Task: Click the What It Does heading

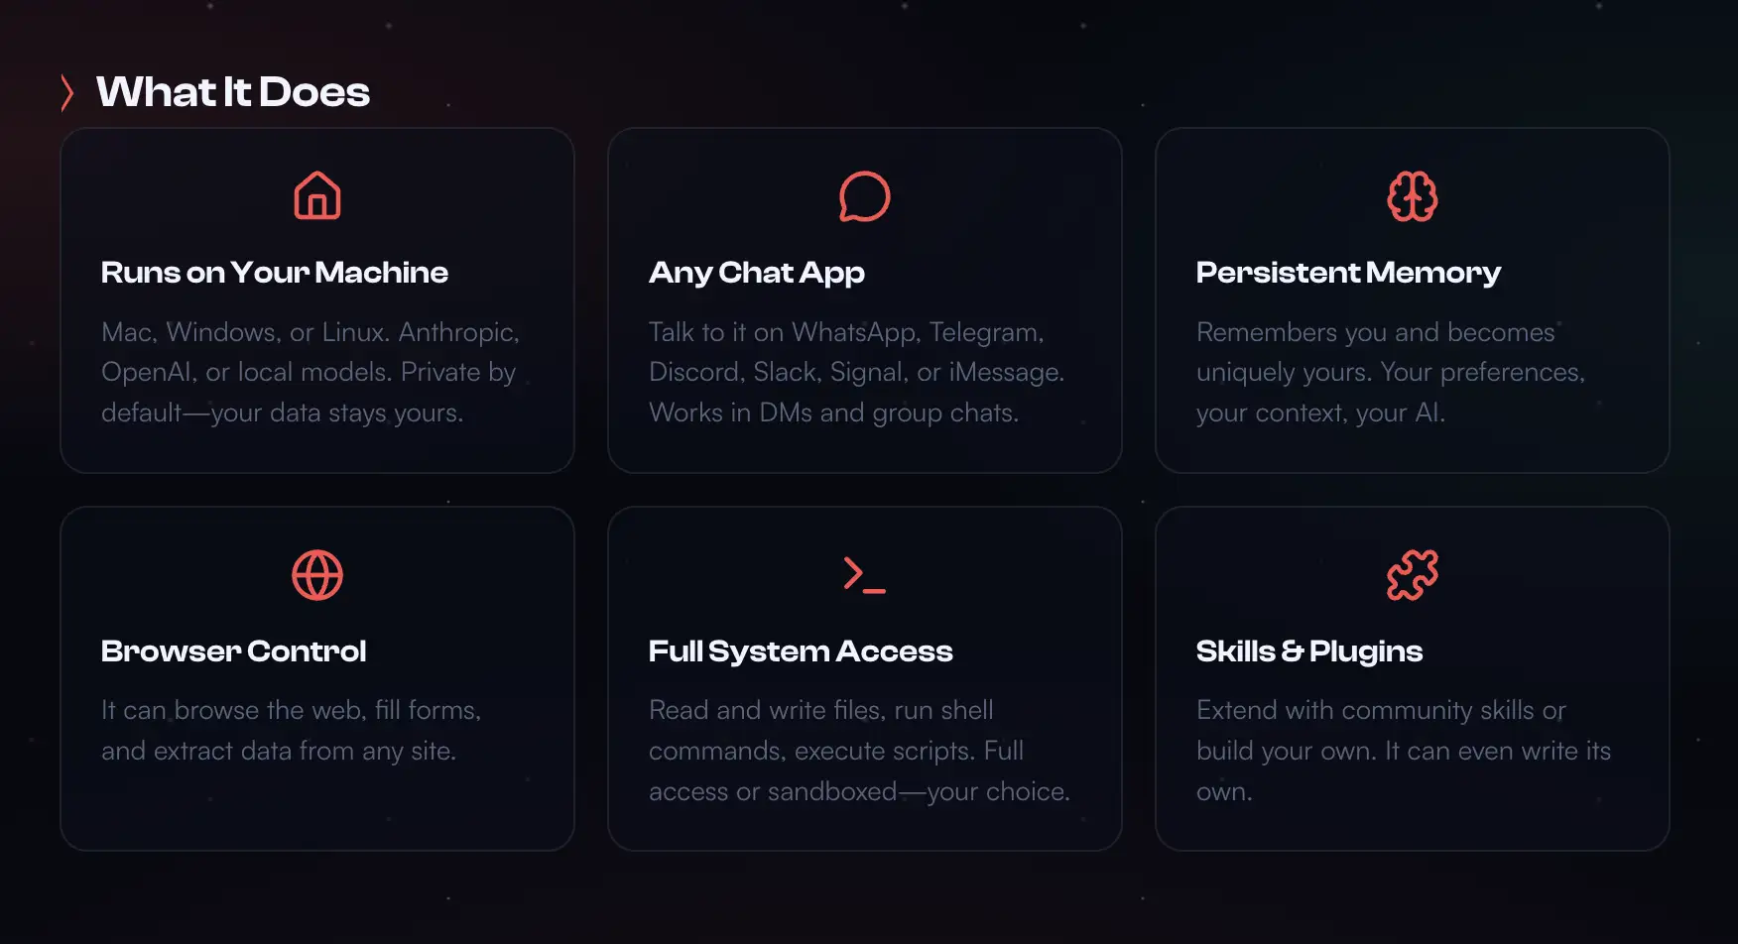Action: (x=232, y=92)
